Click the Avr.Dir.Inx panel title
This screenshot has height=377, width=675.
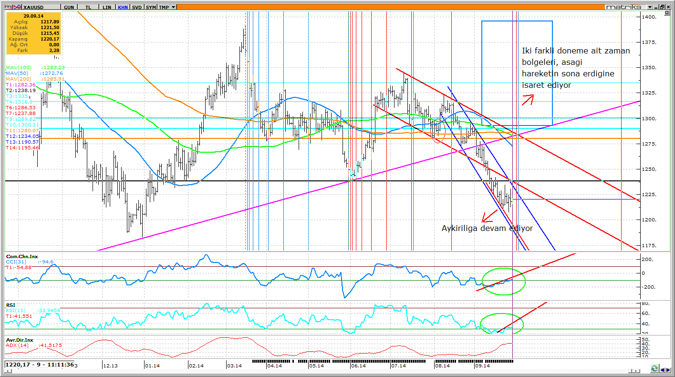pyautogui.click(x=21, y=340)
